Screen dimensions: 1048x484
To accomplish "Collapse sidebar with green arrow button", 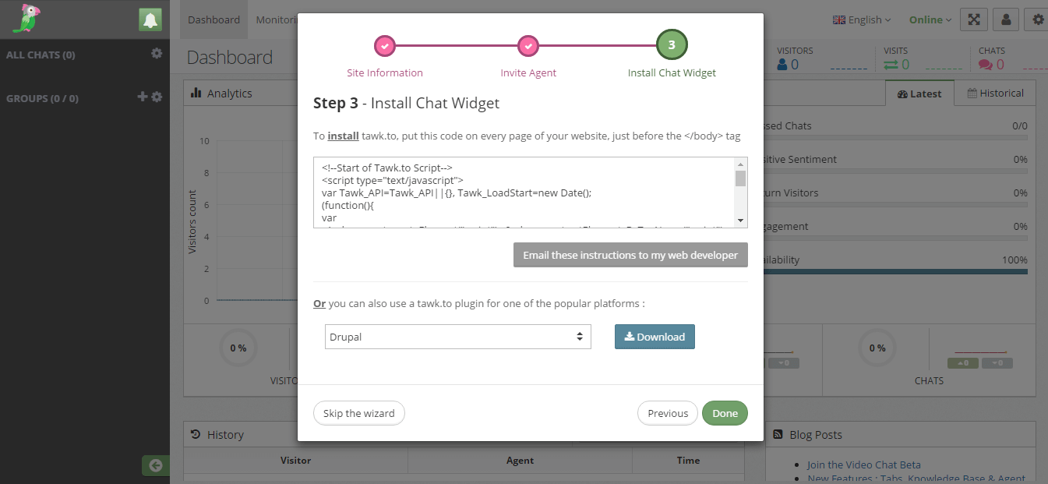I will pyautogui.click(x=156, y=465).
